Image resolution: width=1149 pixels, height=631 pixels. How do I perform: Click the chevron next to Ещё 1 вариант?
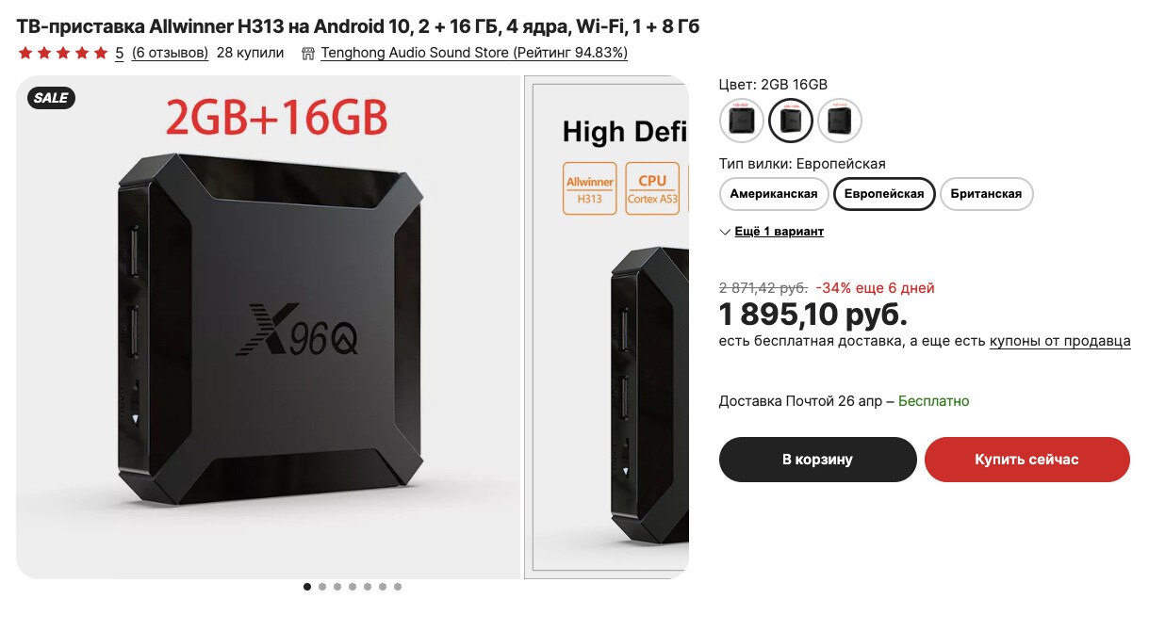point(725,232)
